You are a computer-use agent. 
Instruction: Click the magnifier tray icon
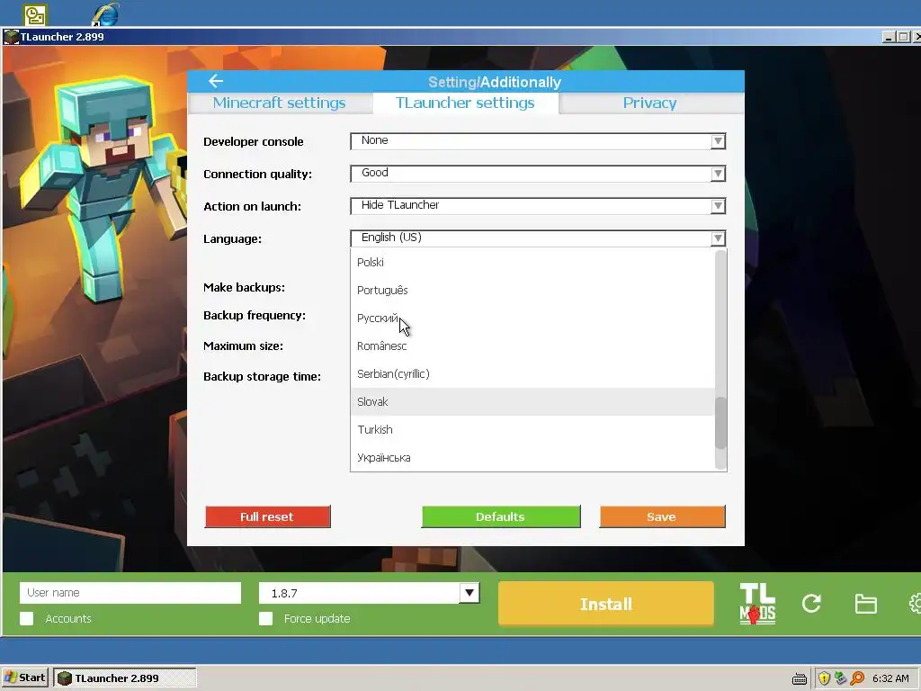coord(857,678)
